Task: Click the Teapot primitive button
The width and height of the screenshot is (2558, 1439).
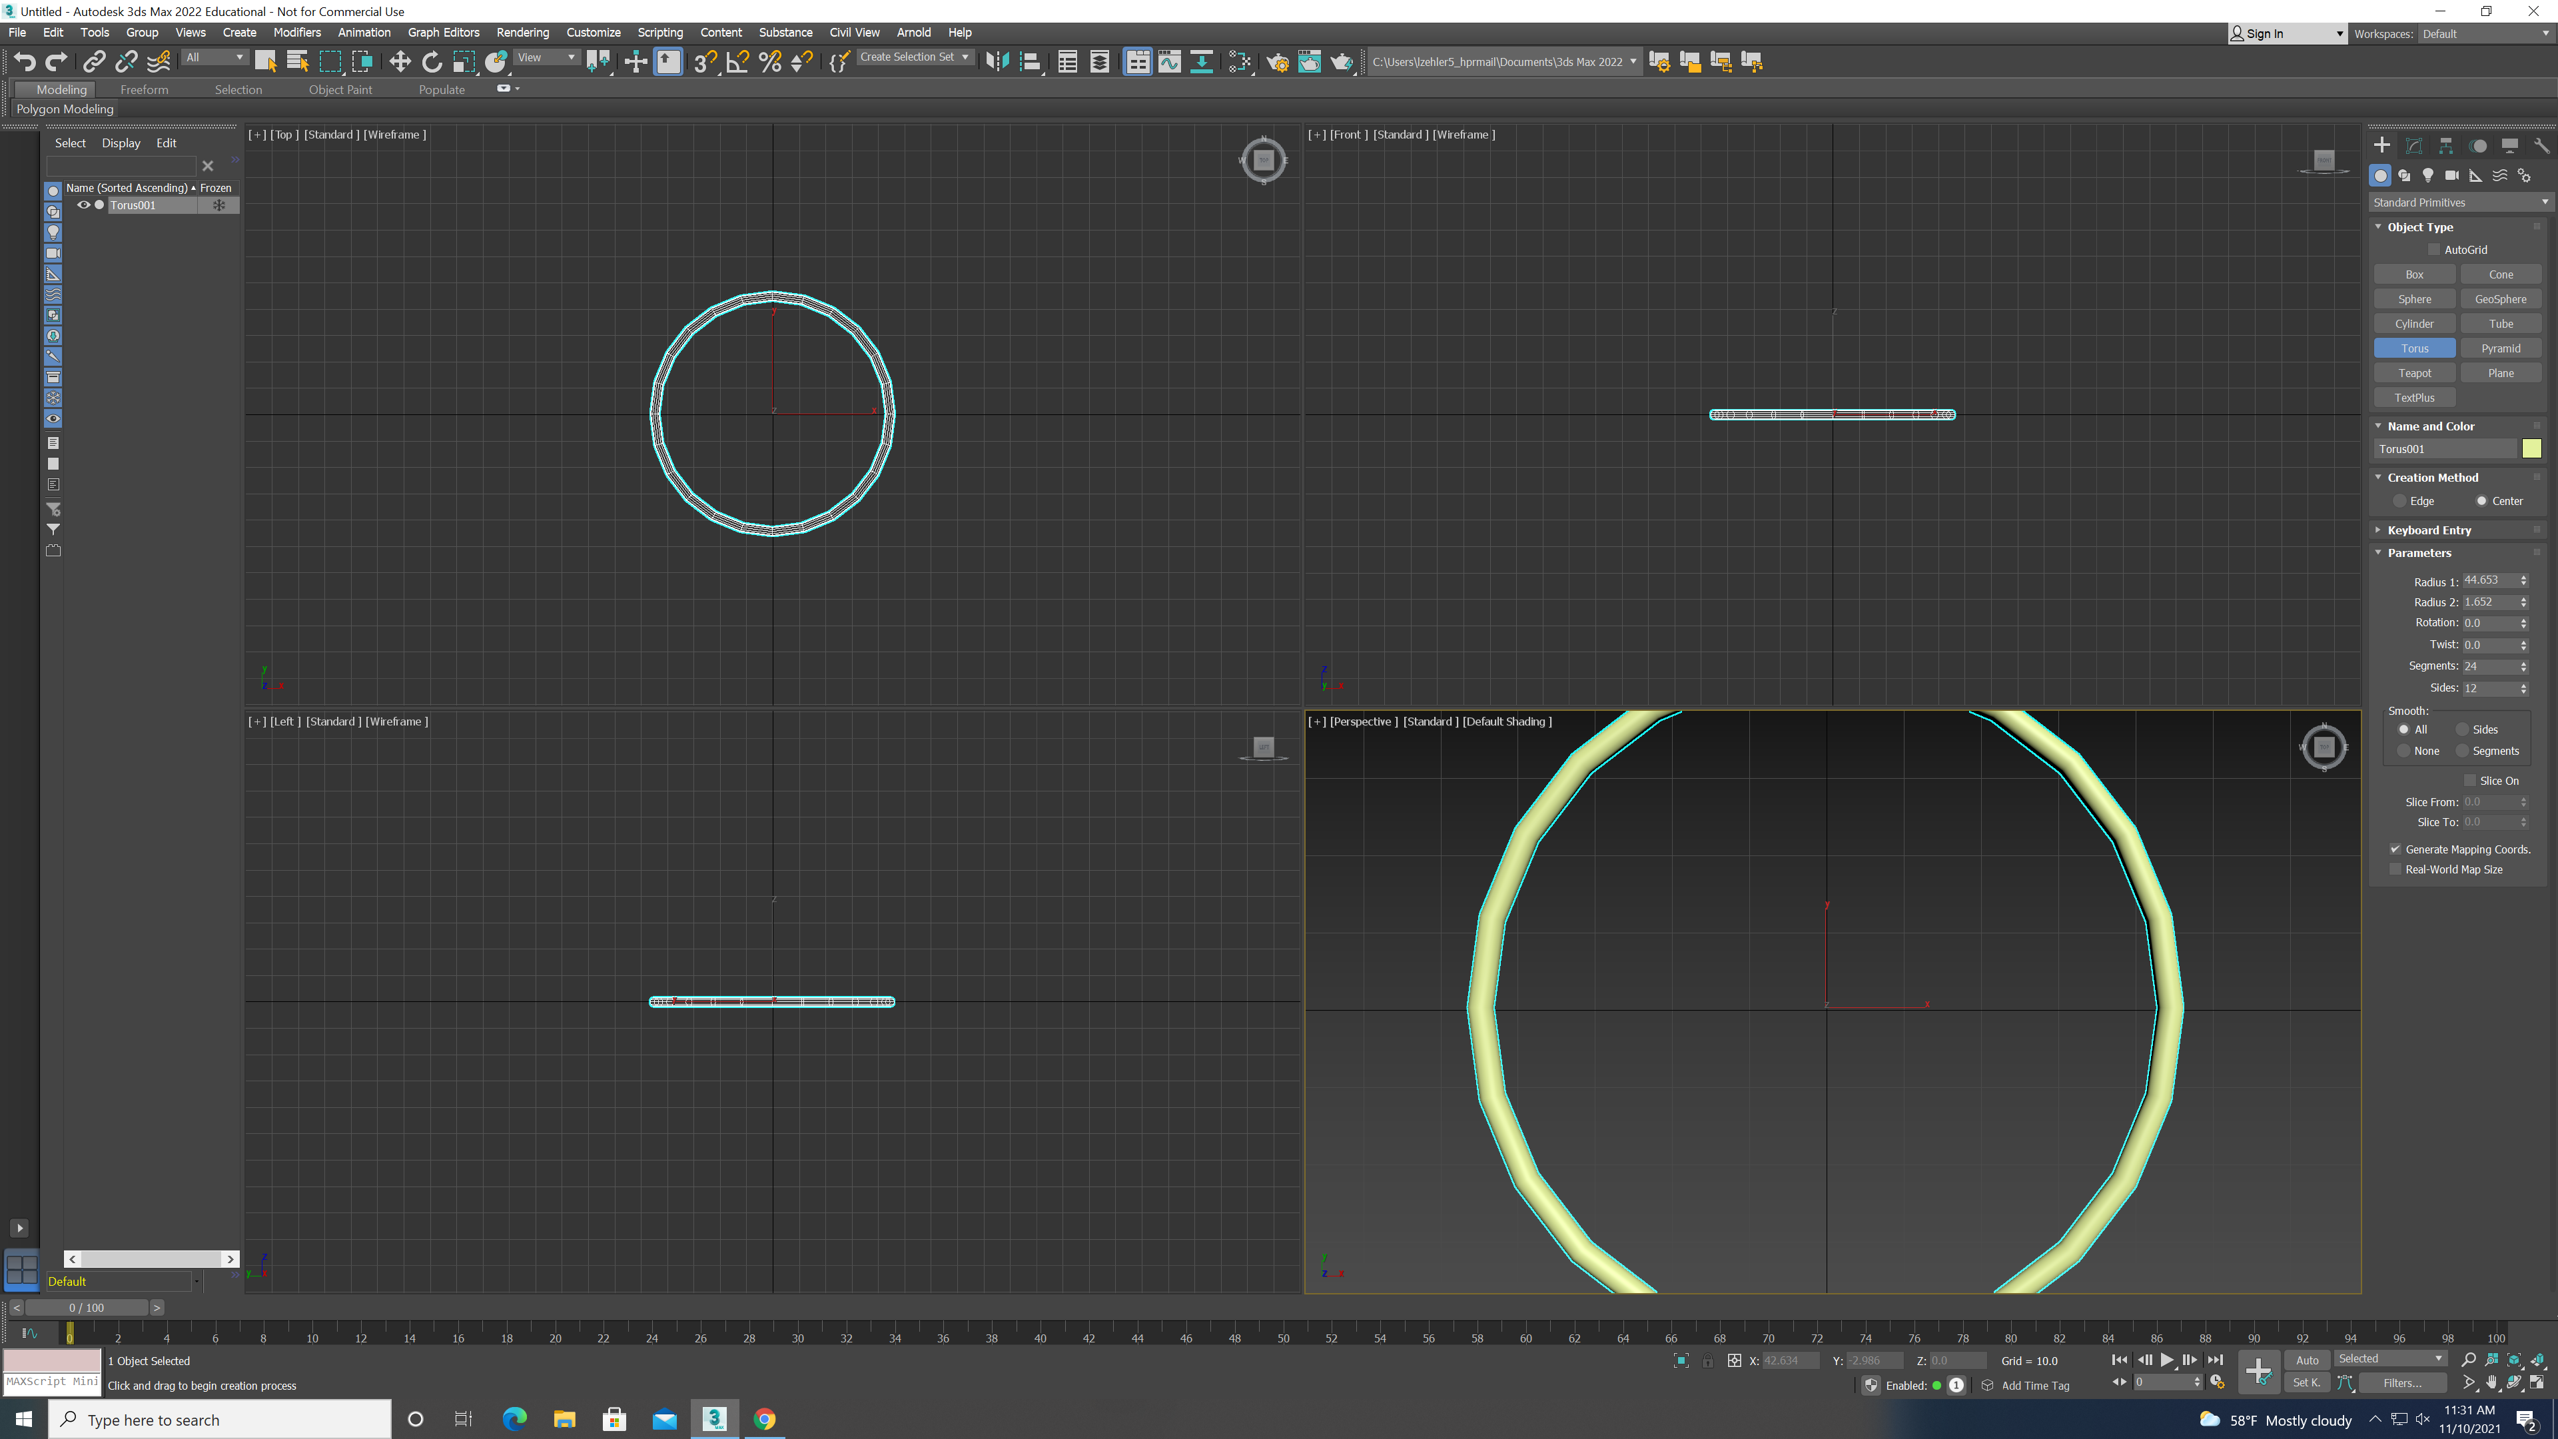Action: (2414, 372)
